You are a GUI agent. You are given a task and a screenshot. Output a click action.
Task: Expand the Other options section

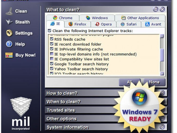(x=162, y=118)
